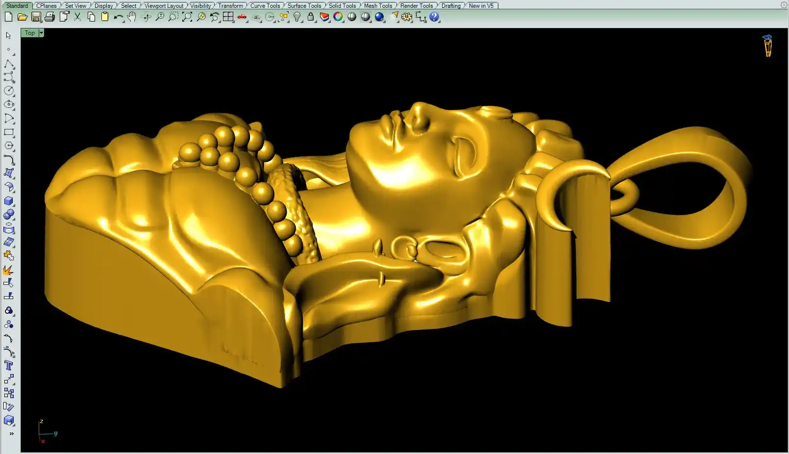This screenshot has width=789, height=454.
Task: Select the Box solid tool
Action: click(x=9, y=201)
